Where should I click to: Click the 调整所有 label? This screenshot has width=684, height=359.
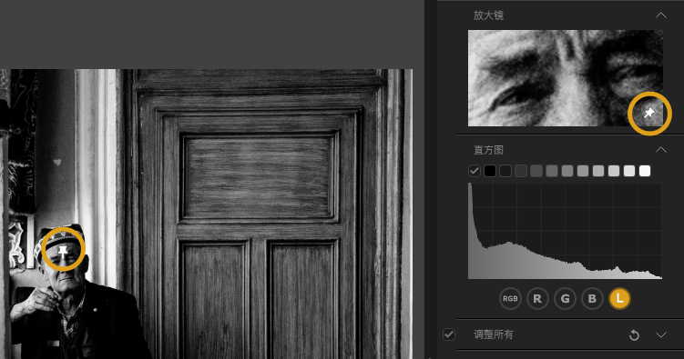pyautogui.click(x=494, y=334)
